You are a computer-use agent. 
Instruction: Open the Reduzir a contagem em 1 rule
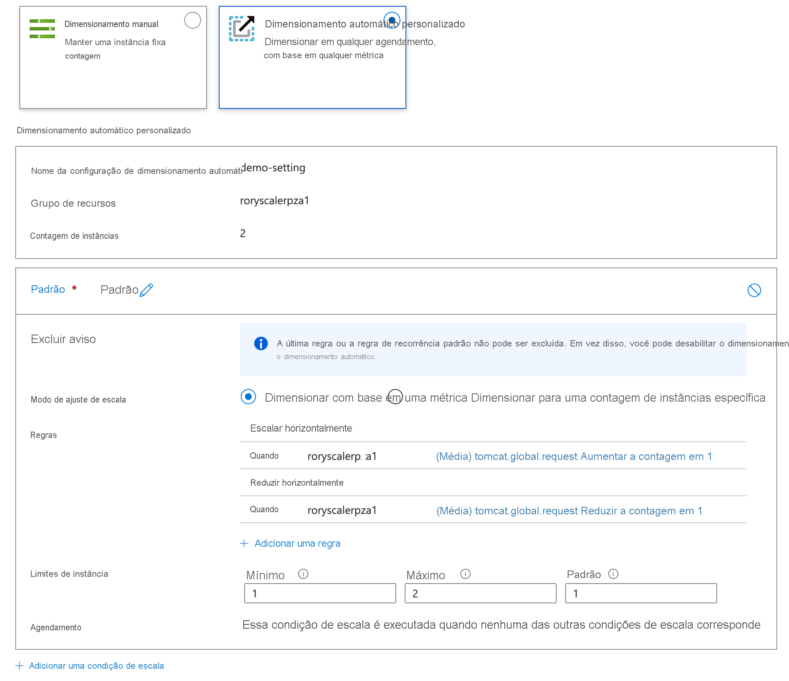(x=569, y=511)
